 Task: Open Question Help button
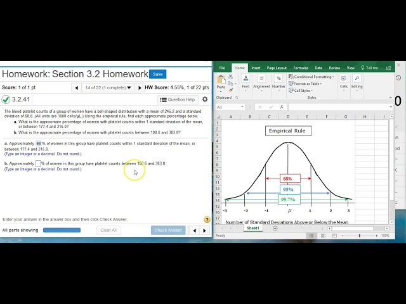pos(178,99)
